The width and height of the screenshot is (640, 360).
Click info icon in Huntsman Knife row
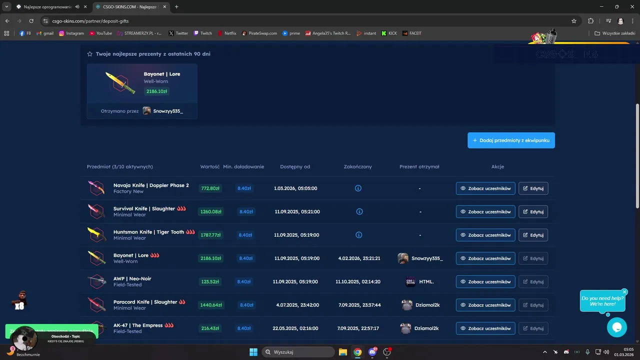pos(358,235)
